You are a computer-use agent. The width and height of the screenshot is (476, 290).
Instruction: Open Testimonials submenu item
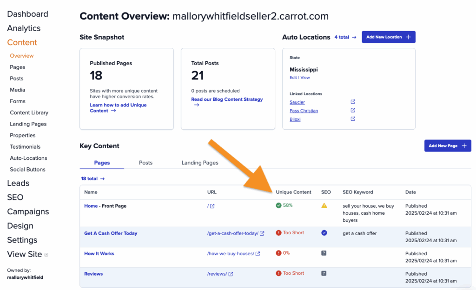[x=25, y=147]
